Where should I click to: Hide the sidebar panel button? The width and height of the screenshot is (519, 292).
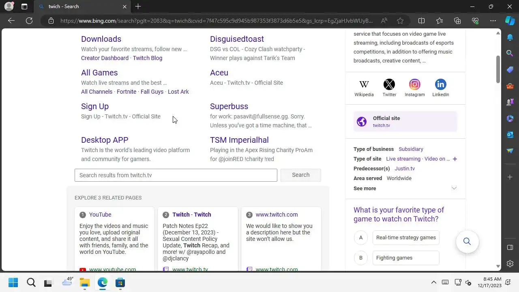[x=510, y=247]
